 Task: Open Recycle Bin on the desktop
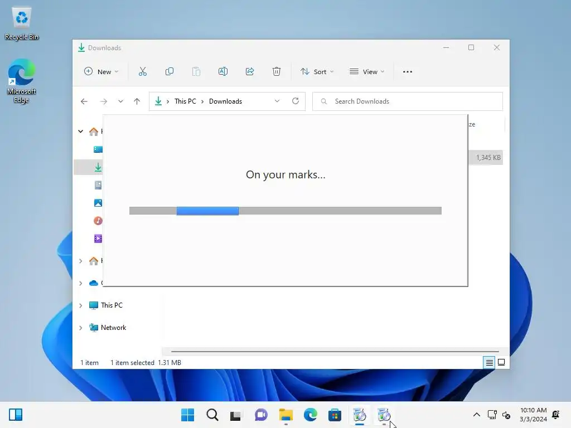(22, 23)
